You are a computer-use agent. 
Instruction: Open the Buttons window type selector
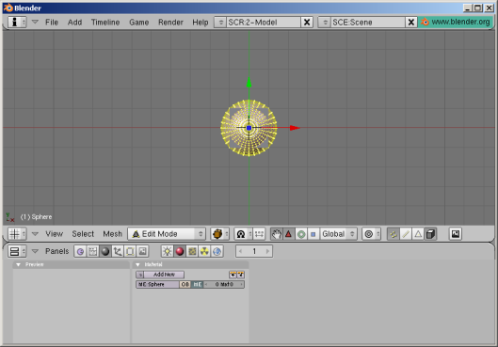pos(17,251)
